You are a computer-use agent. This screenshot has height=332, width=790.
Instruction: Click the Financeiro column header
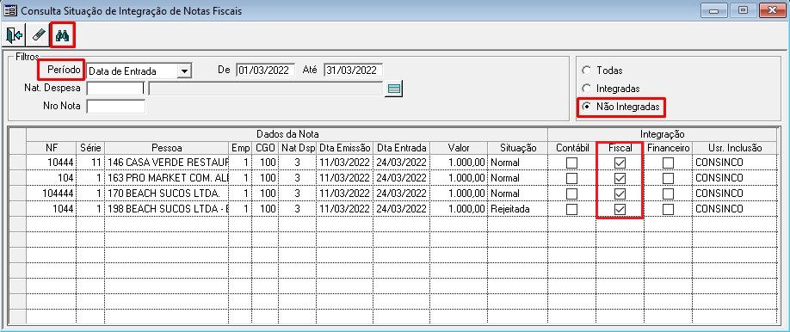coord(668,148)
